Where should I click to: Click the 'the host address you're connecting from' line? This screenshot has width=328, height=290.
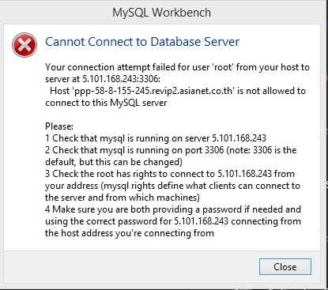click(x=130, y=233)
